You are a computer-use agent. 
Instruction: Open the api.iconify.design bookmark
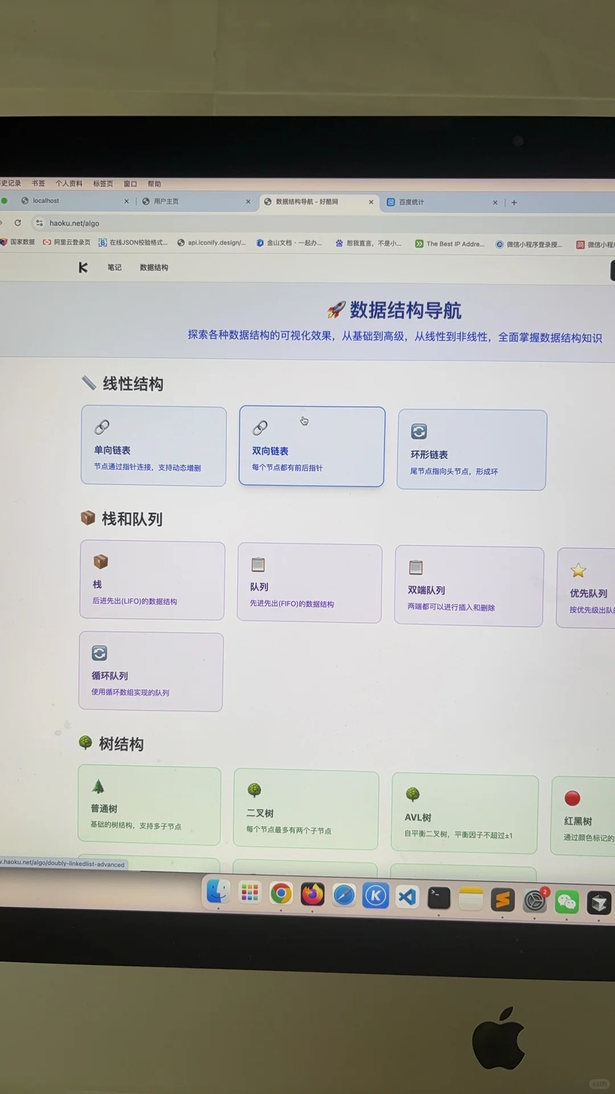coord(212,242)
